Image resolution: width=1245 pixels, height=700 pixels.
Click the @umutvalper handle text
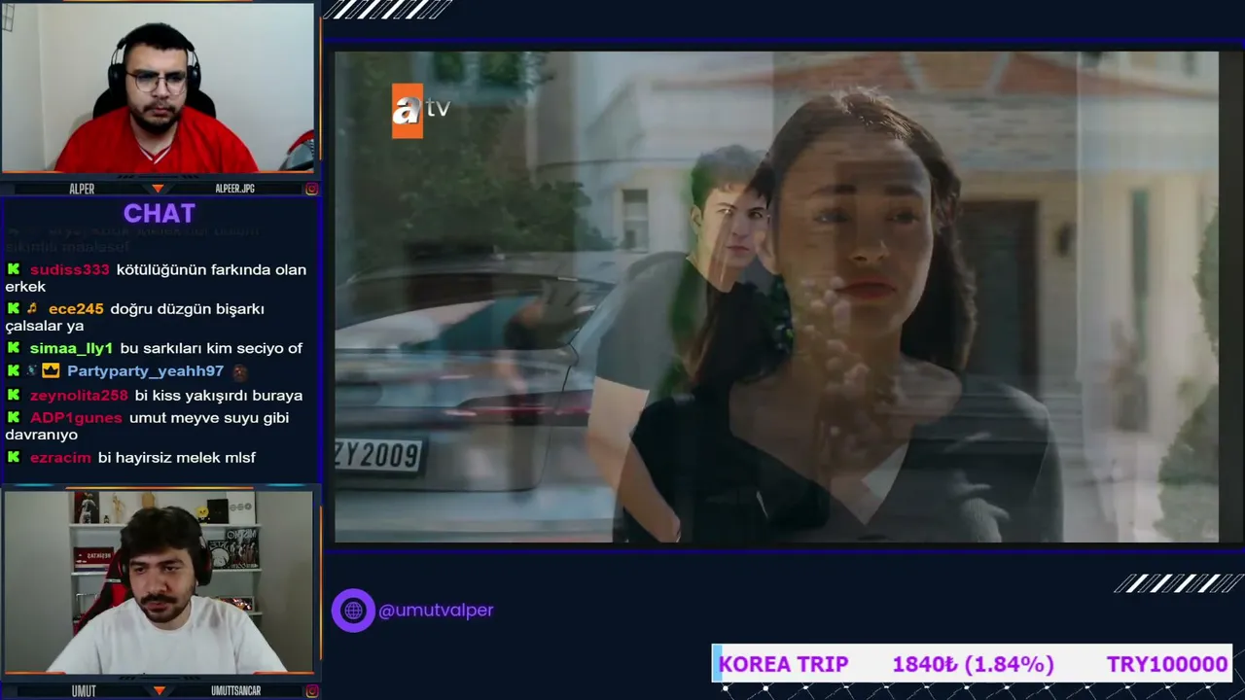coord(436,611)
